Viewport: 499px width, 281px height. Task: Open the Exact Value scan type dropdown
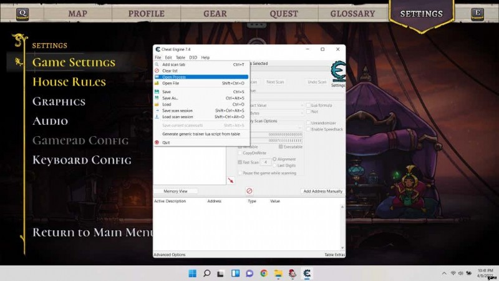[276, 105]
